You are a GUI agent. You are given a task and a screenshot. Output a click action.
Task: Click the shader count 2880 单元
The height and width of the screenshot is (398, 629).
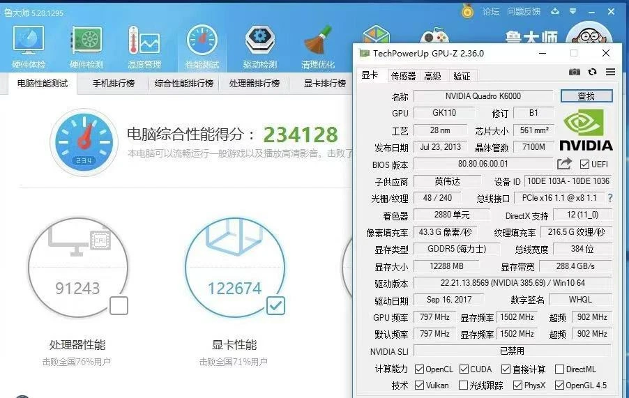click(x=452, y=215)
